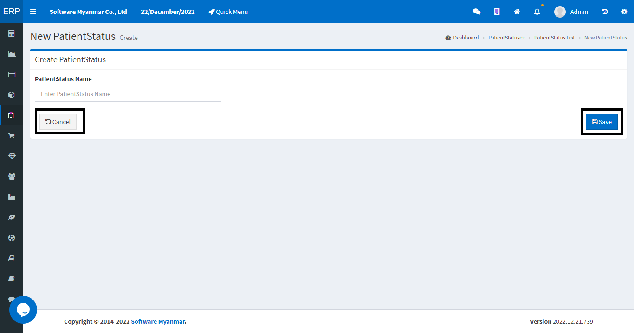The image size is (634, 333).
Task: Open the notifications bell
Action: (537, 12)
